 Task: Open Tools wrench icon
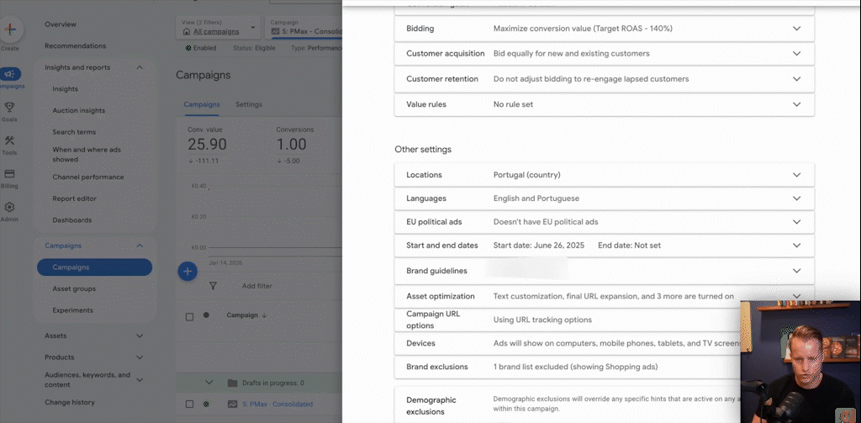(x=10, y=141)
